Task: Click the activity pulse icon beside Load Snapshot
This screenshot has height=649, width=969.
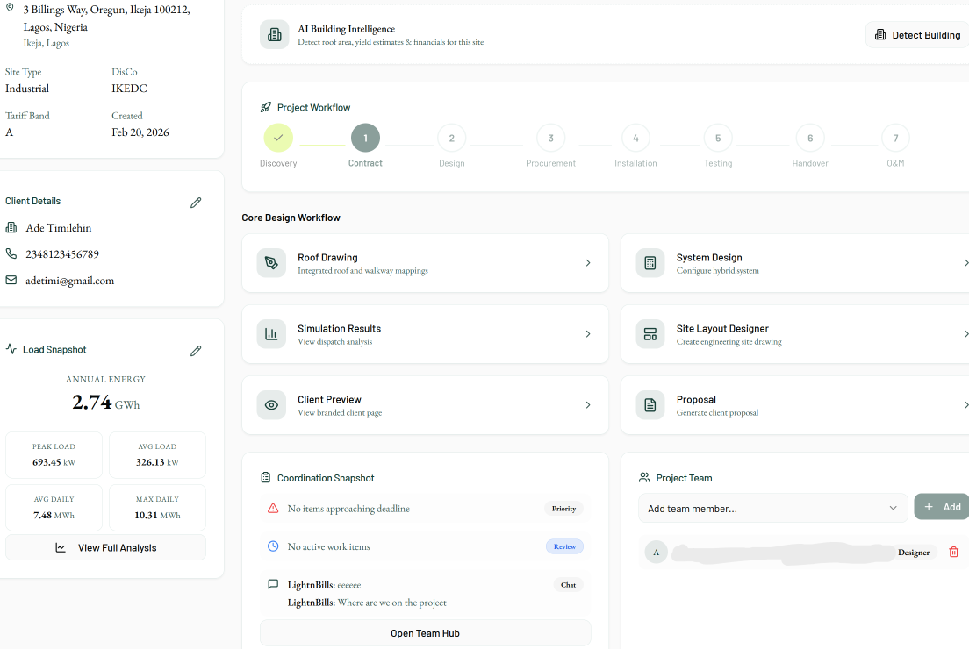Action: pyautogui.click(x=11, y=349)
